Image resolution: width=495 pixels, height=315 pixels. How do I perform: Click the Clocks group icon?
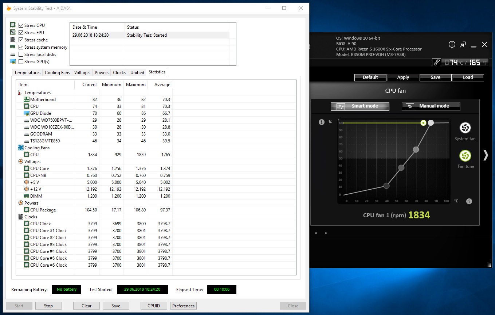coord(20,217)
